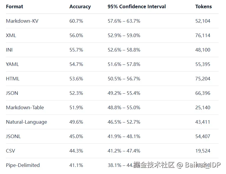The image size is (226, 174).
Task: Click the Format column header
Action: [x=14, y=6]
